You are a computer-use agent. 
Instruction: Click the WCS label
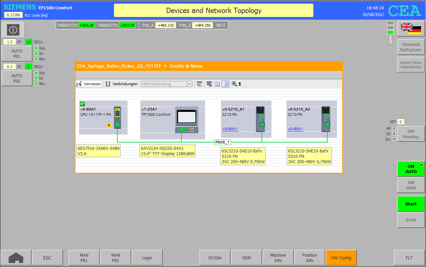click(221, 25)
